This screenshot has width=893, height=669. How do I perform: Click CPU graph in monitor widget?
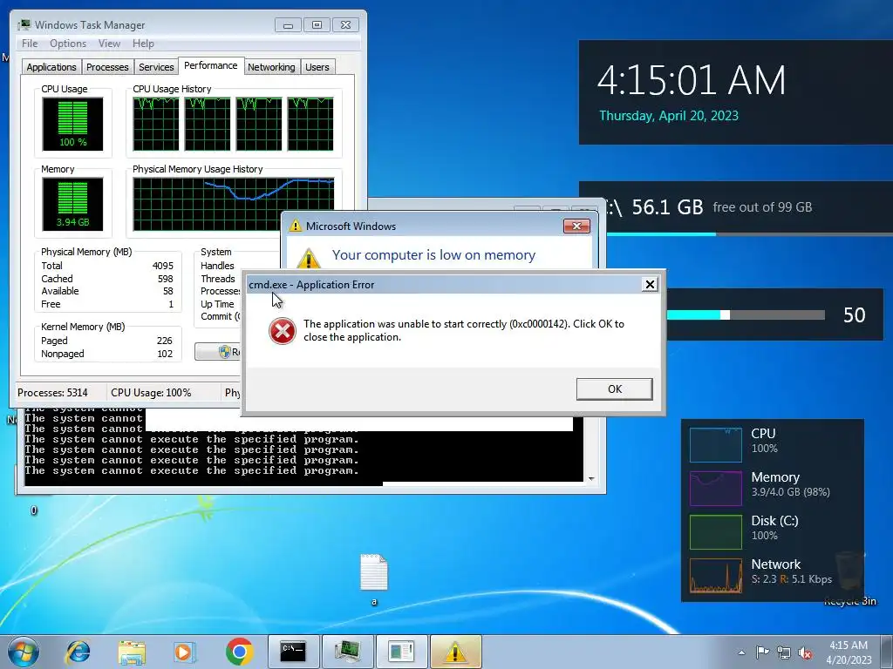point(716,445)
